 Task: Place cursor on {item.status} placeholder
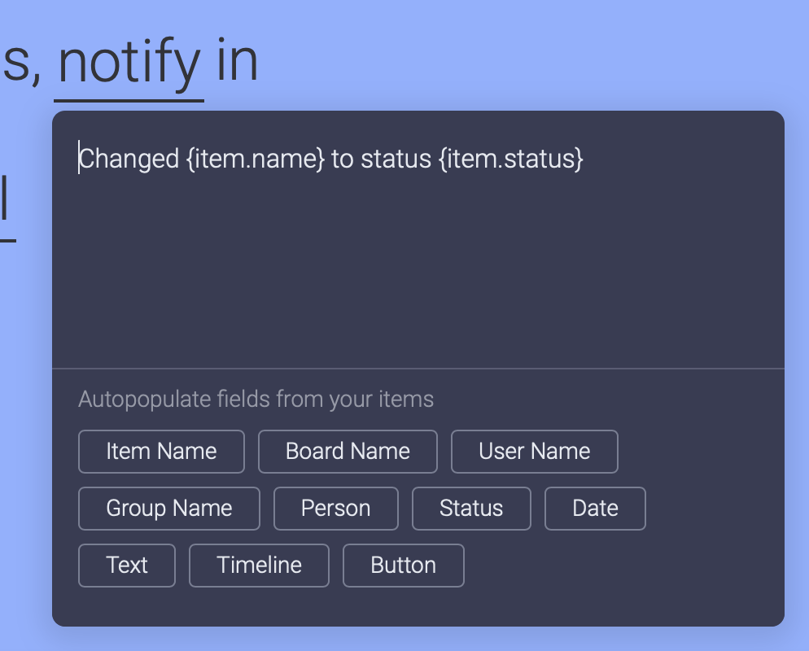point(511,159)
